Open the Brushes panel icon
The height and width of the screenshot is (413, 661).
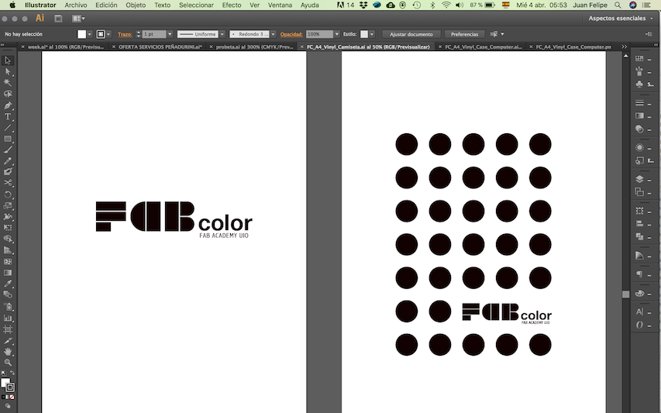tap(639, 71)
